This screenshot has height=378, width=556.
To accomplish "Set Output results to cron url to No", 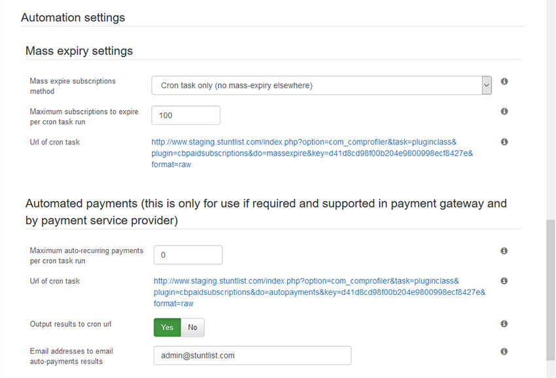I will (x=192, y=327).
